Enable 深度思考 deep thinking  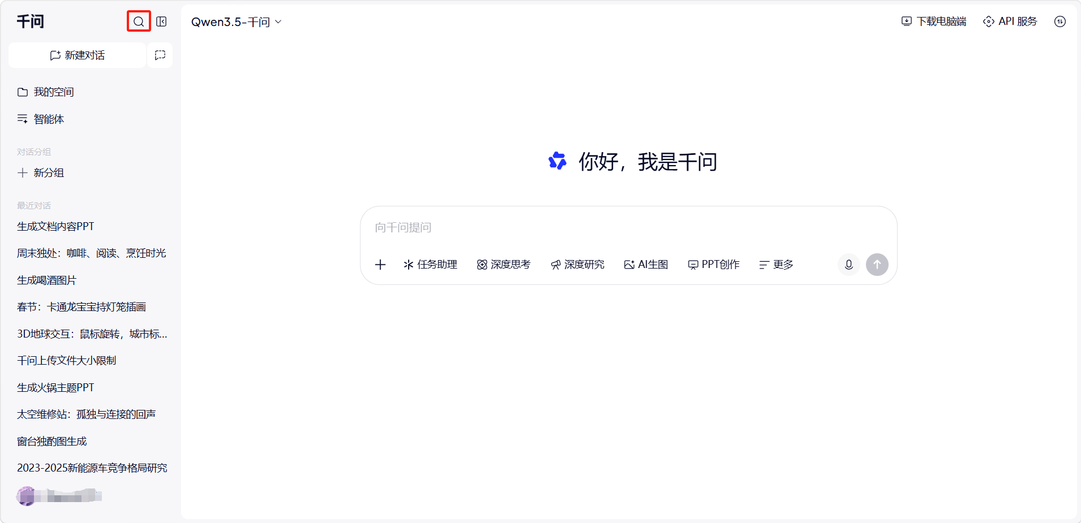tap(504, 265)
